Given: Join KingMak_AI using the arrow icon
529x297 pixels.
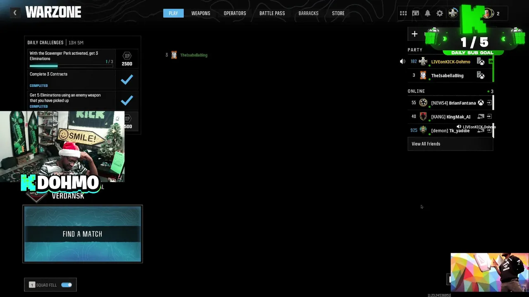Looking at the screenshot, I should point(489,117).
